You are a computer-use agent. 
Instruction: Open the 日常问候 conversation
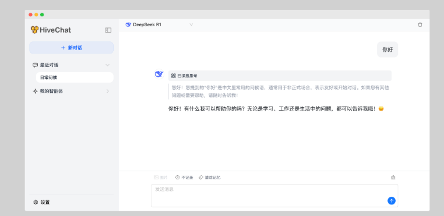[x=75, y=77]
